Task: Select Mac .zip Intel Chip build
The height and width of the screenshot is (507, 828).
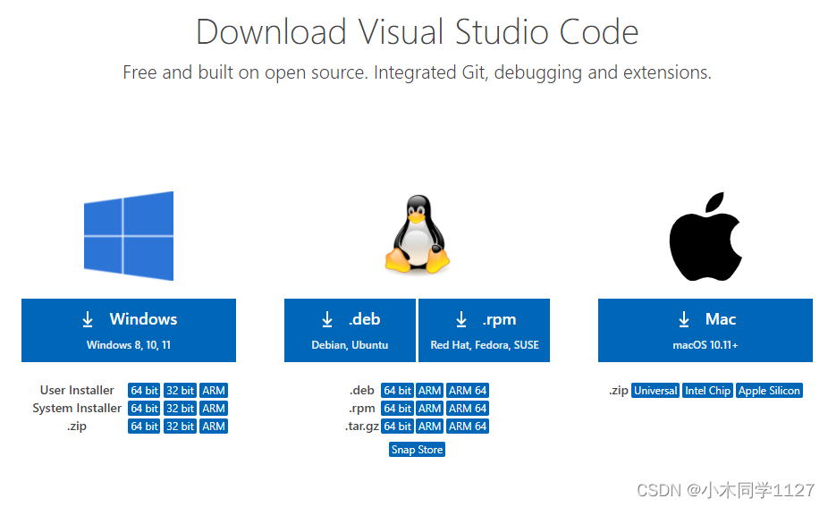Action: [707, 390]
